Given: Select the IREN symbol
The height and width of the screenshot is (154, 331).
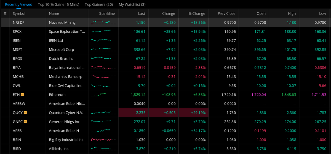Looking at the screenshot, I should [17, 40].
